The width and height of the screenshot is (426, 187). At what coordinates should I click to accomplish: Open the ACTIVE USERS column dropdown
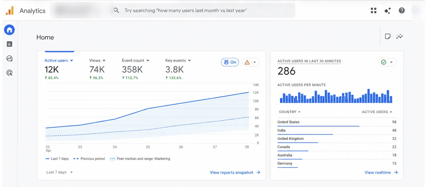tap(377, 112)
